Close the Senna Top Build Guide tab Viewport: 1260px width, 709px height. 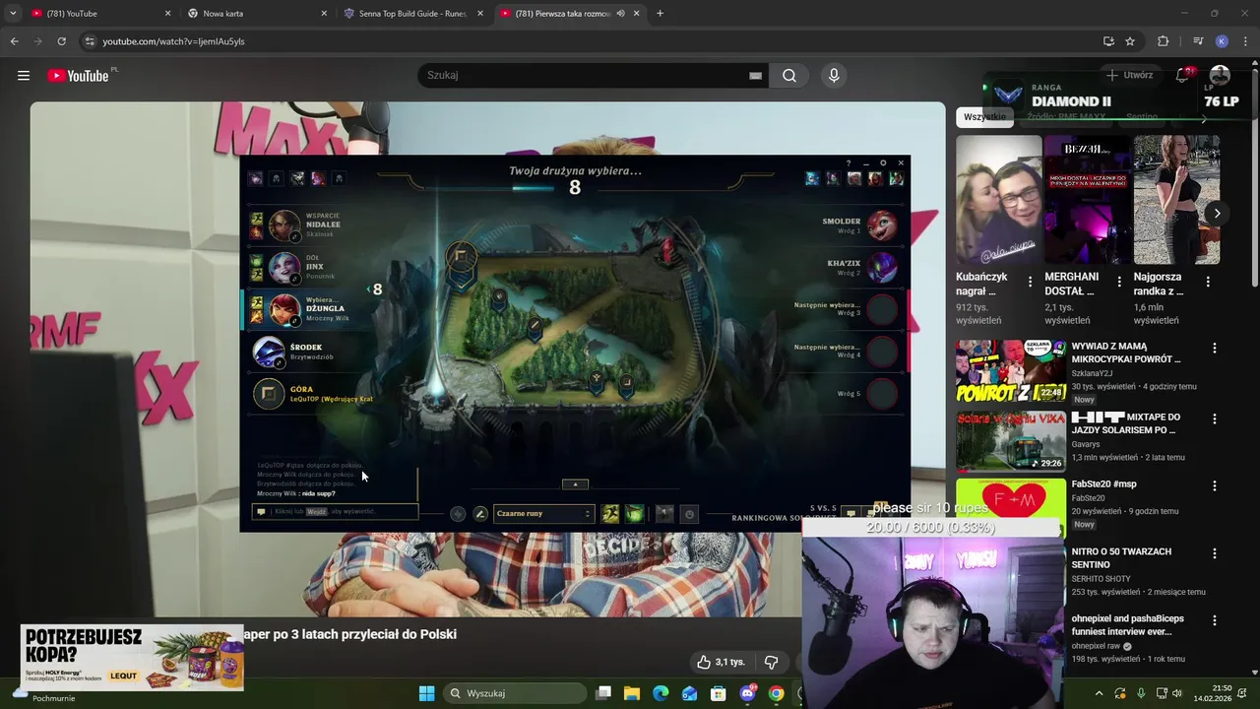(480, 14)
